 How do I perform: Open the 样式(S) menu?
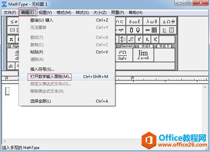point(82,13)
